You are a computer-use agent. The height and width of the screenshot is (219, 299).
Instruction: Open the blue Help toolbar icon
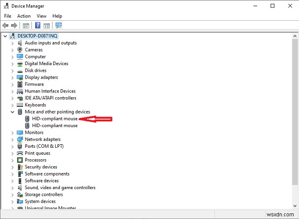38,25
